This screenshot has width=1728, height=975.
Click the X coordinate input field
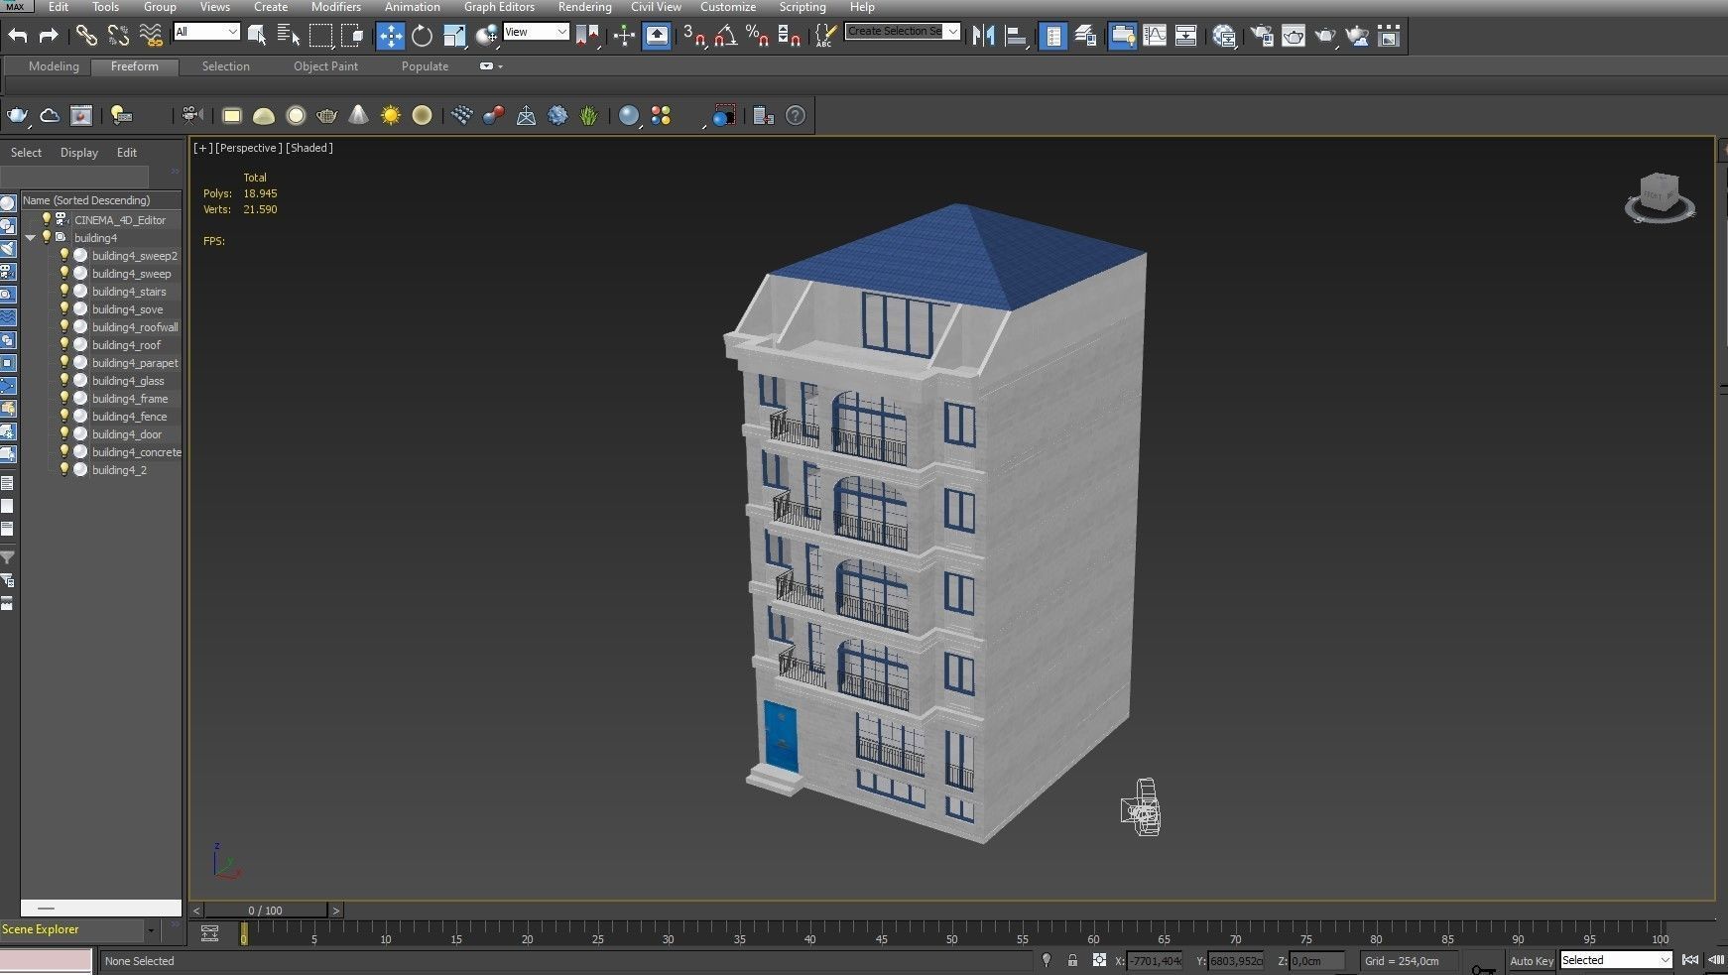point(1155,960)
